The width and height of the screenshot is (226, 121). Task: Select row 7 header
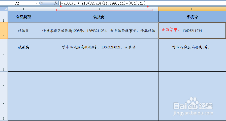[x=4, y=112]
